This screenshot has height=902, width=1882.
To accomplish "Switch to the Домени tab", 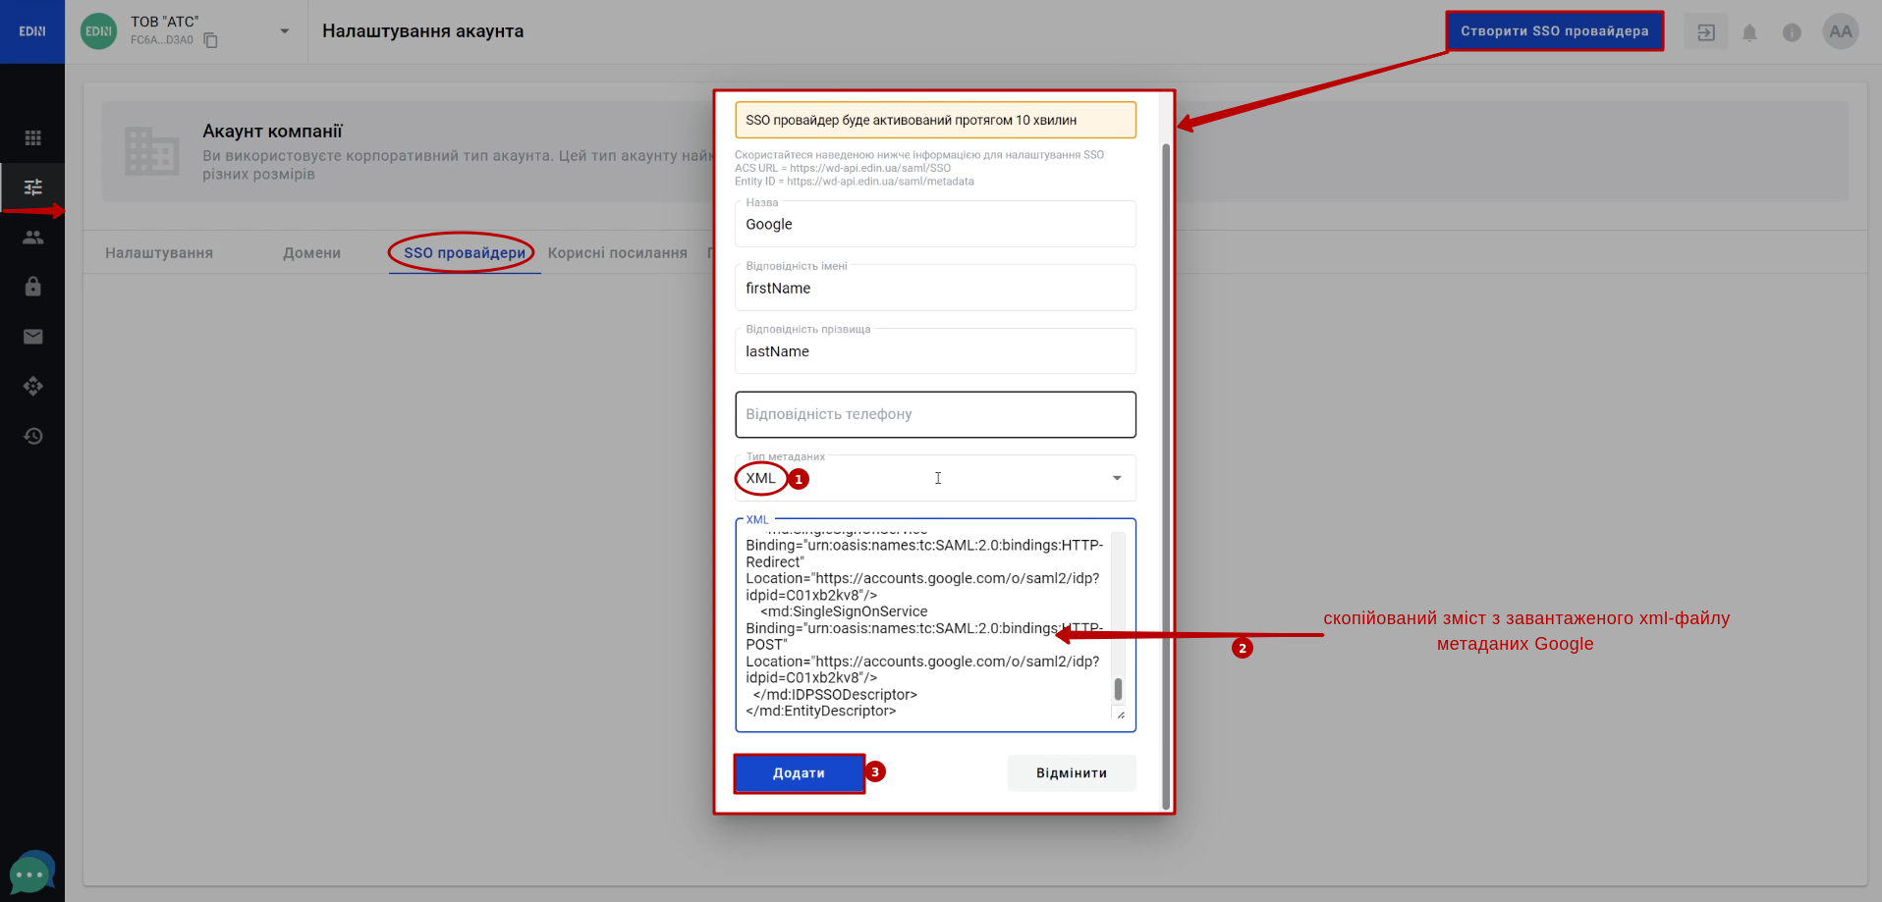I will tap(311, 253).
